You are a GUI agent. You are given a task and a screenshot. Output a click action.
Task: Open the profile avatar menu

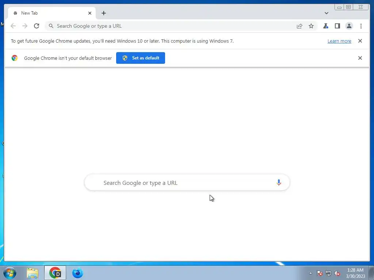pyautogui.click(x=349, y=26)
